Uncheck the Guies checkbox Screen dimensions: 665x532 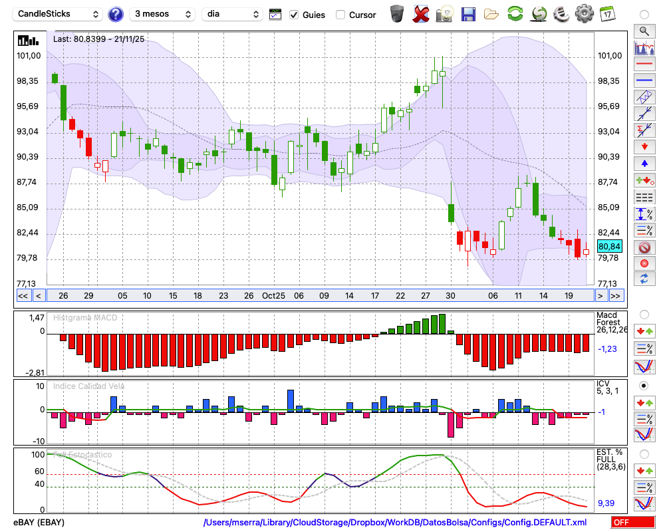[294, 15]
